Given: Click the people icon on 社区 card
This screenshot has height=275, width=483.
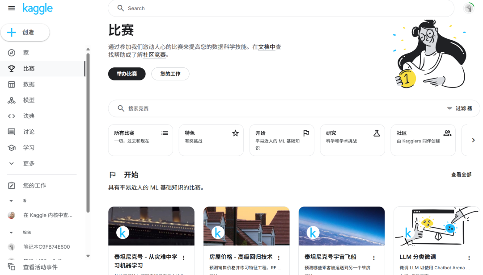Looking at the screenshot, I should click(447, 133).
